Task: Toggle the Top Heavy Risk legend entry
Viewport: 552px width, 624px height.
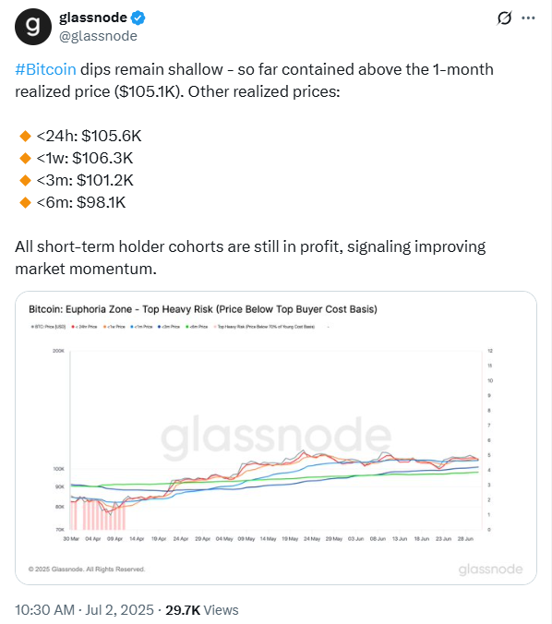Action: click(x=264, y=327)
